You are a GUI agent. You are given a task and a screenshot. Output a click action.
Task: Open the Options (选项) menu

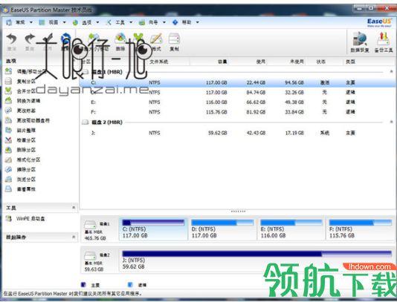tap(85, 22)
